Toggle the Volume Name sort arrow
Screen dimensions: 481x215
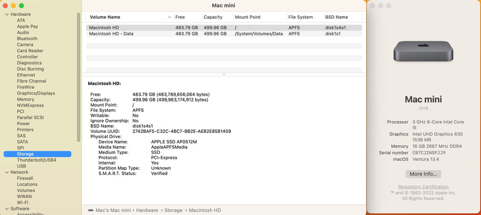click(x=169, y=17)
